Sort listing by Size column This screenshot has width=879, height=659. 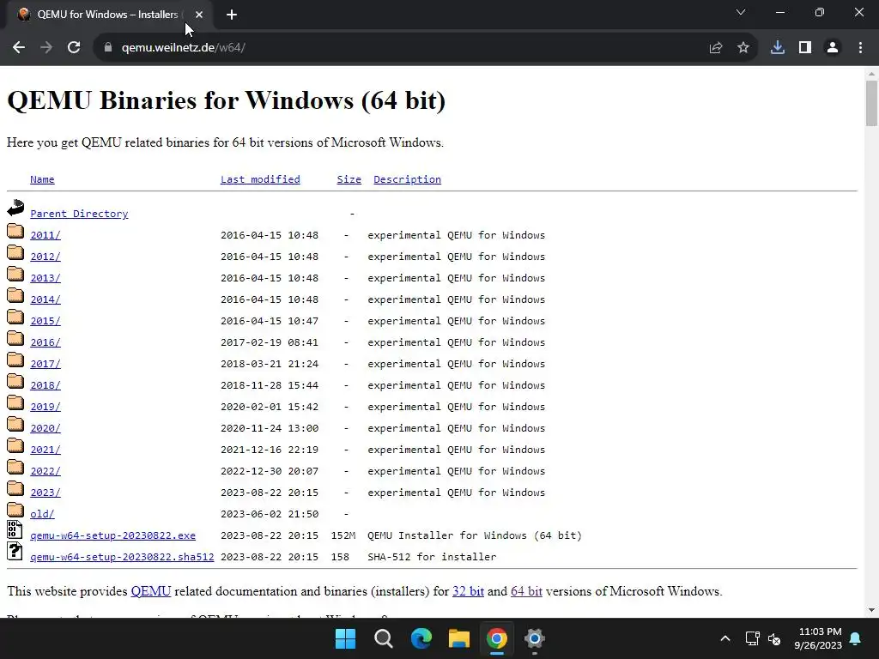point(349,179)
